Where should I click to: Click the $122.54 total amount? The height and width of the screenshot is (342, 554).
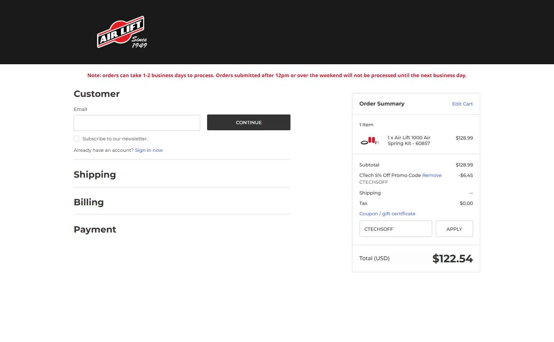pyautogui.click(x=453, y=258)
